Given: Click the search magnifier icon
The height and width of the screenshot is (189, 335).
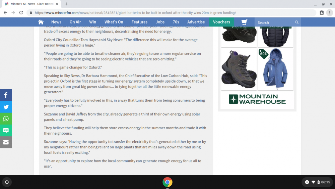Looking at the screenshot, I should pos(296,22).
